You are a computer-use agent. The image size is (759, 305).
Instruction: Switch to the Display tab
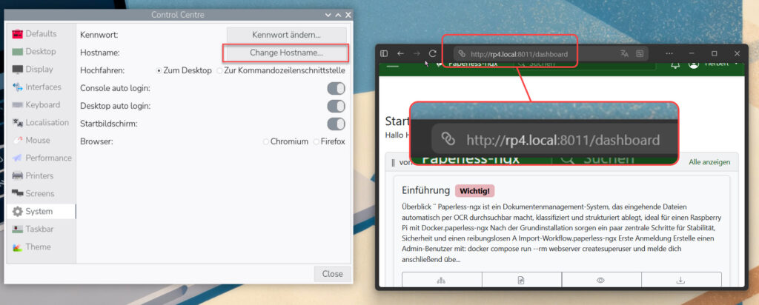tap(39, 70)
